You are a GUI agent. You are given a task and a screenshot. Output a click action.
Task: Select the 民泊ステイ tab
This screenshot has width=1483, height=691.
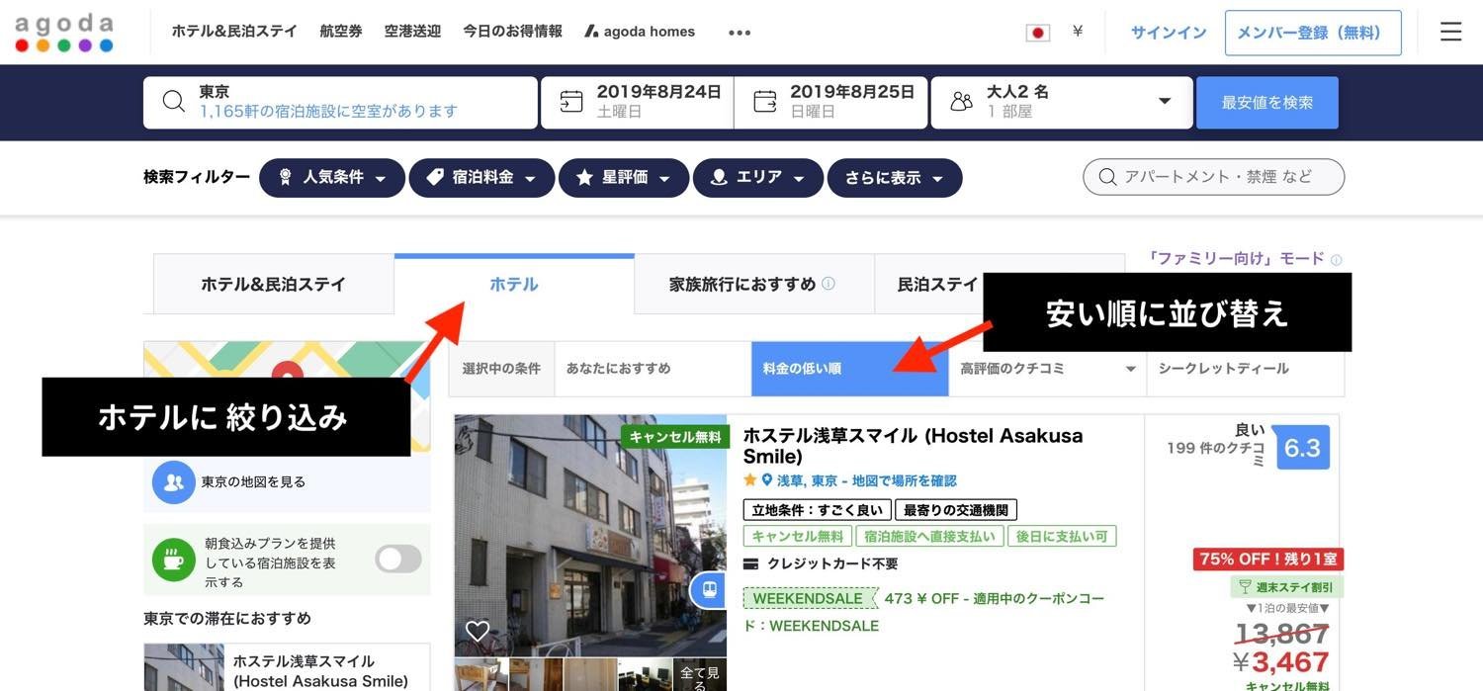click(937, 285)
